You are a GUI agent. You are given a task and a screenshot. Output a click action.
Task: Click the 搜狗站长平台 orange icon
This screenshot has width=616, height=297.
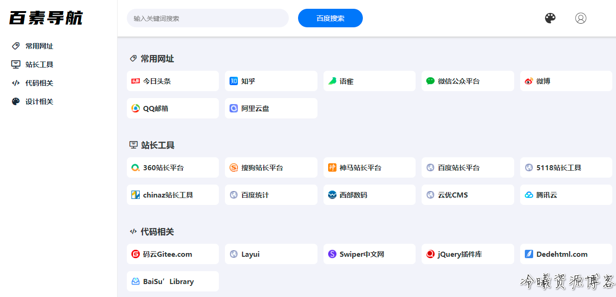tap(234, 167)
